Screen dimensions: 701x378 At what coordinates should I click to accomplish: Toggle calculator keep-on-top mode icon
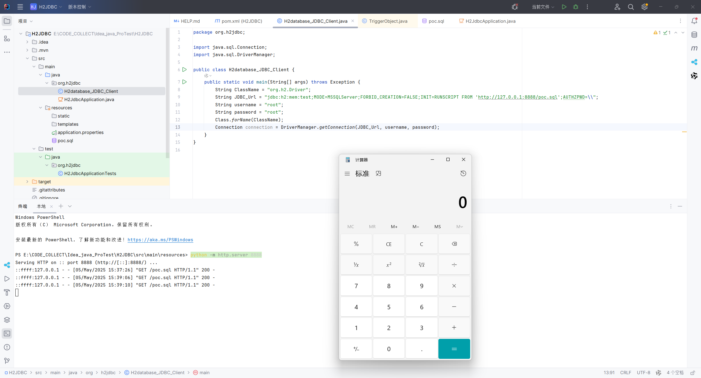coord(378,173)
